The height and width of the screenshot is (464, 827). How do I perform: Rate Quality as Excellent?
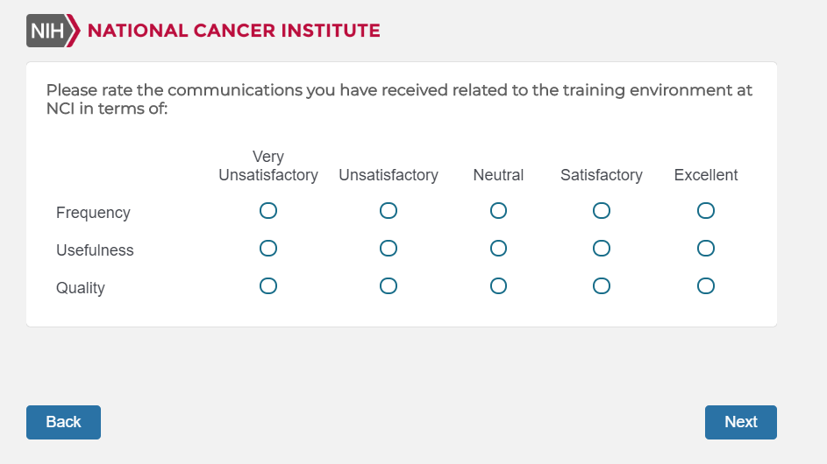[706, 286]
